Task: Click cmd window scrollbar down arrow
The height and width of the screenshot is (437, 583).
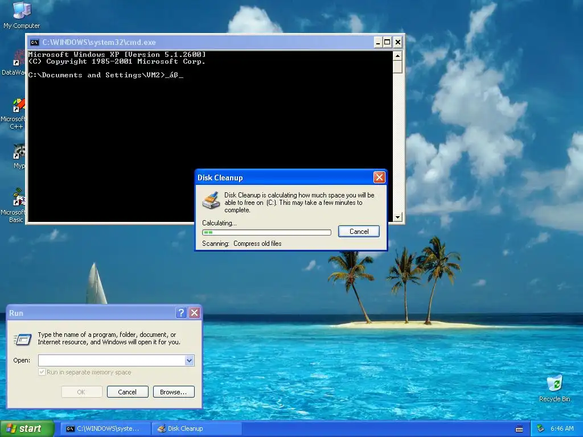Action: coord(397,217)
